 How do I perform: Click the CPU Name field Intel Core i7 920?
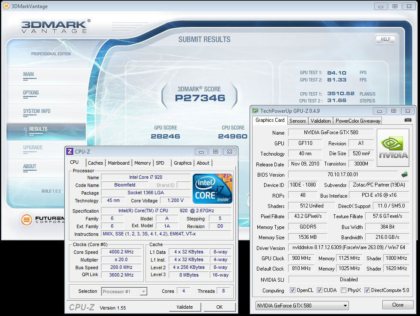pos(146,178)
